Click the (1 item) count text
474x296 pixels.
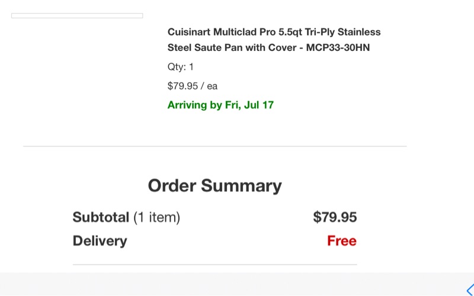tap(156, 217)
